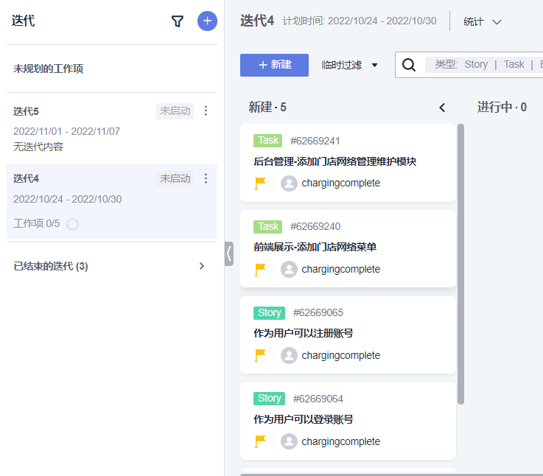This screenshot has height=476, width=543.
Task: Click the search magnifier icon
Action: coord(409,65)
